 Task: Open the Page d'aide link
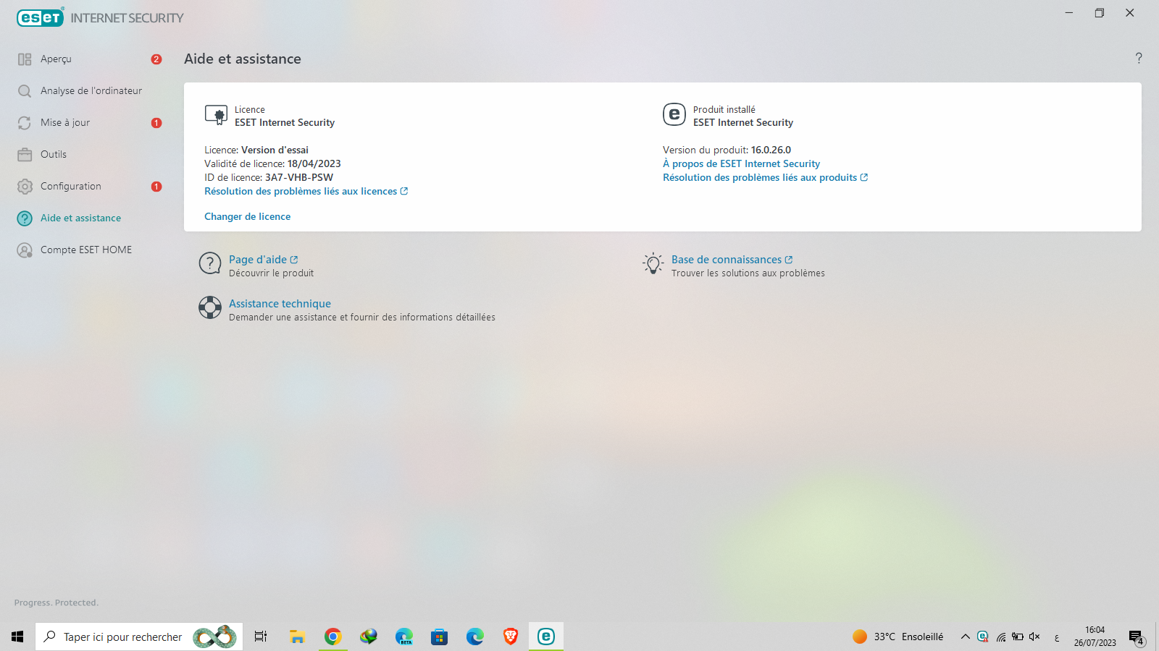264,260
